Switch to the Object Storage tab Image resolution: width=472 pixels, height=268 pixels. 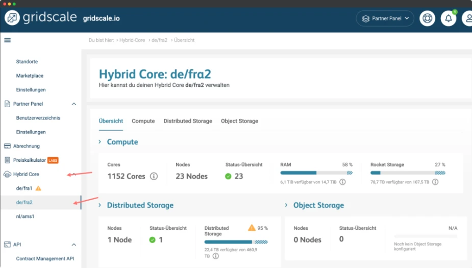(240, 121)
